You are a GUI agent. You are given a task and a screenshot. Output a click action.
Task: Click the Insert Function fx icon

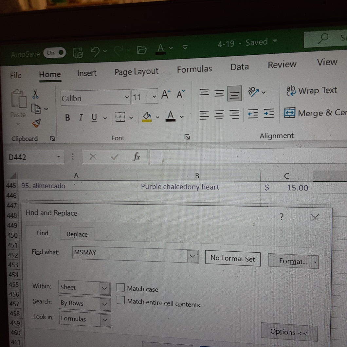coord(136,157)
